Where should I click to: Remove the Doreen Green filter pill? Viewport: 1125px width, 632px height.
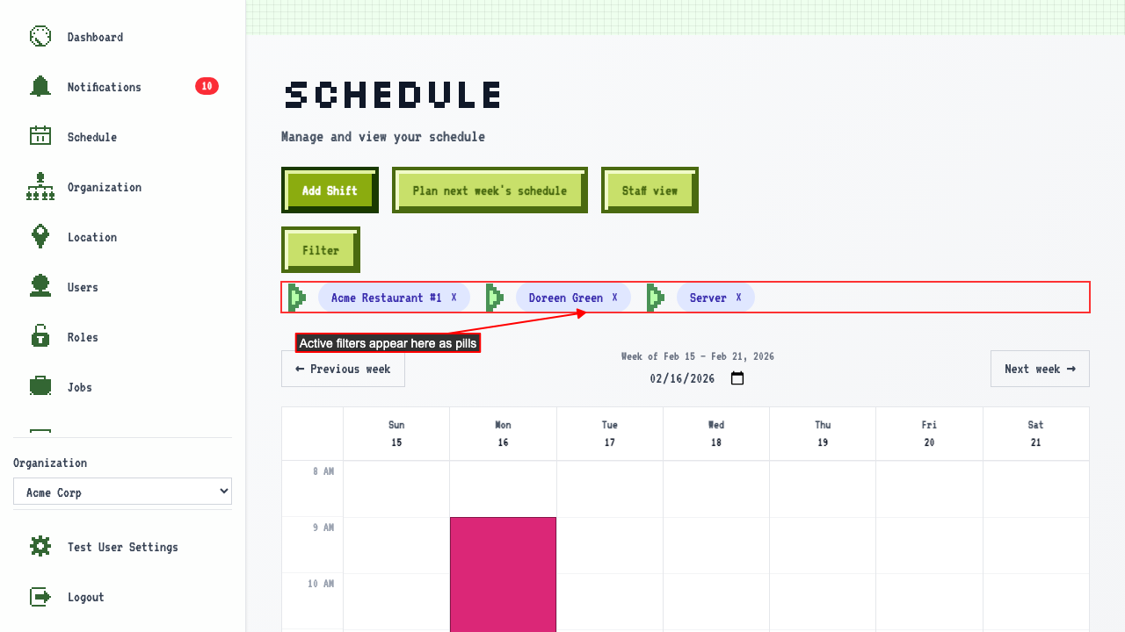[x=615, y=298]
